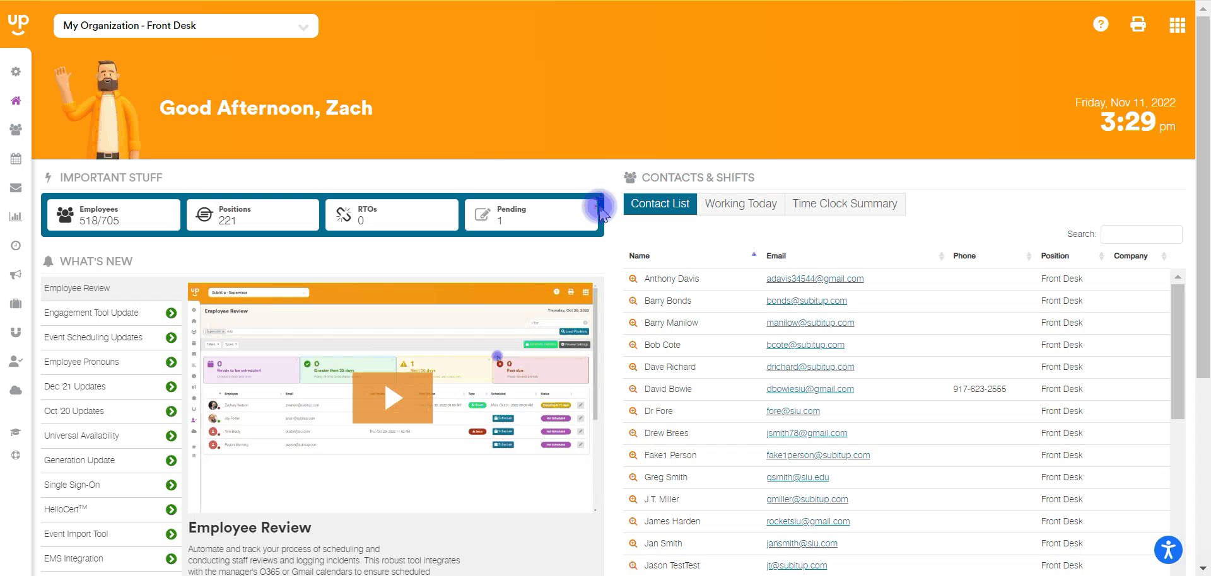Open the apps grid icon top right
This screenshot has width=1211, height=576.
click(1177, 25)
